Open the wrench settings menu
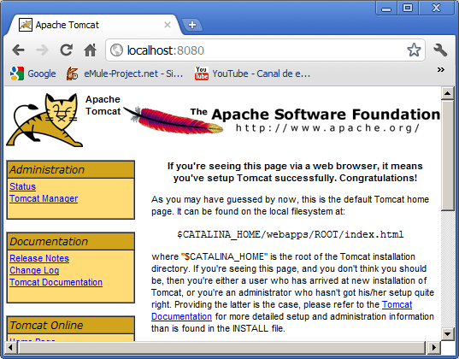 (x=440, y=50)
